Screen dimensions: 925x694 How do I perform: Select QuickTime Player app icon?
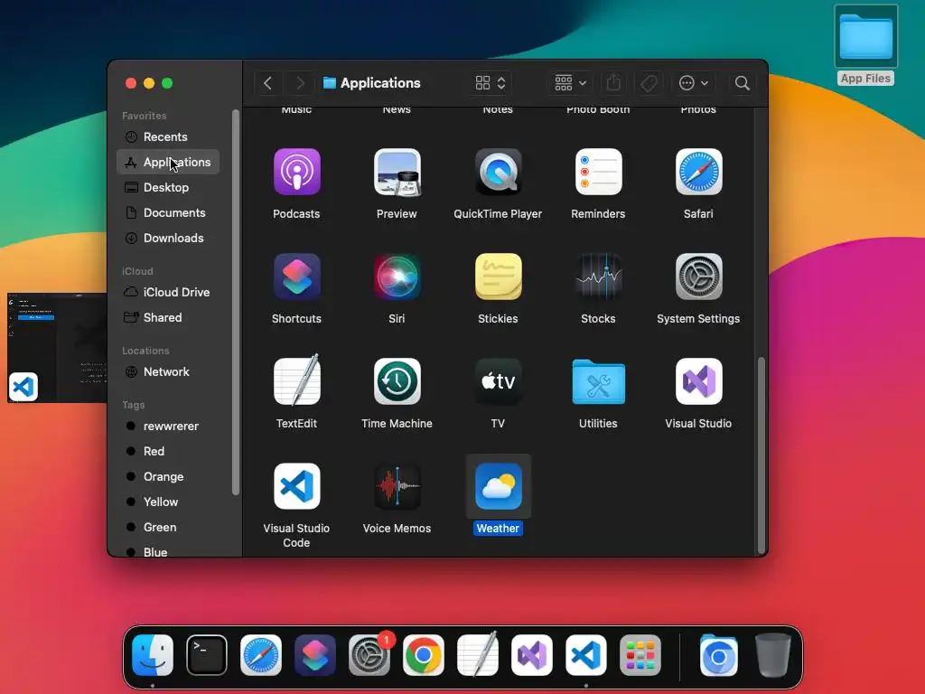(498, 172)
